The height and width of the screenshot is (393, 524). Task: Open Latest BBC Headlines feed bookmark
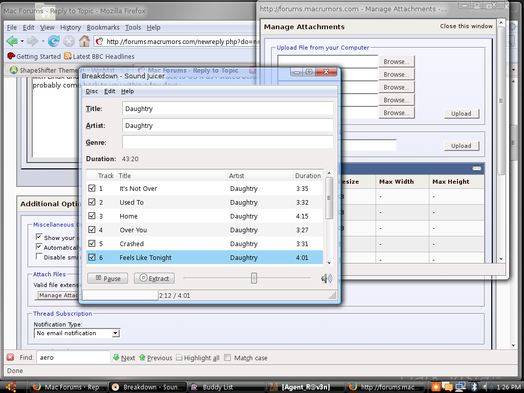coord(99,56)
